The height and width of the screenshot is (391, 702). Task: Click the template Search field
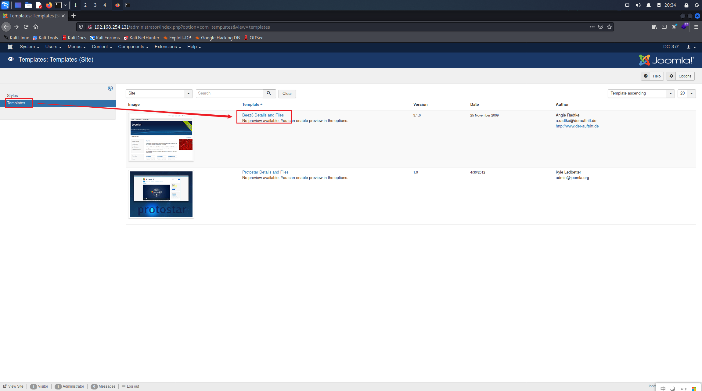(x=229, y=93)
